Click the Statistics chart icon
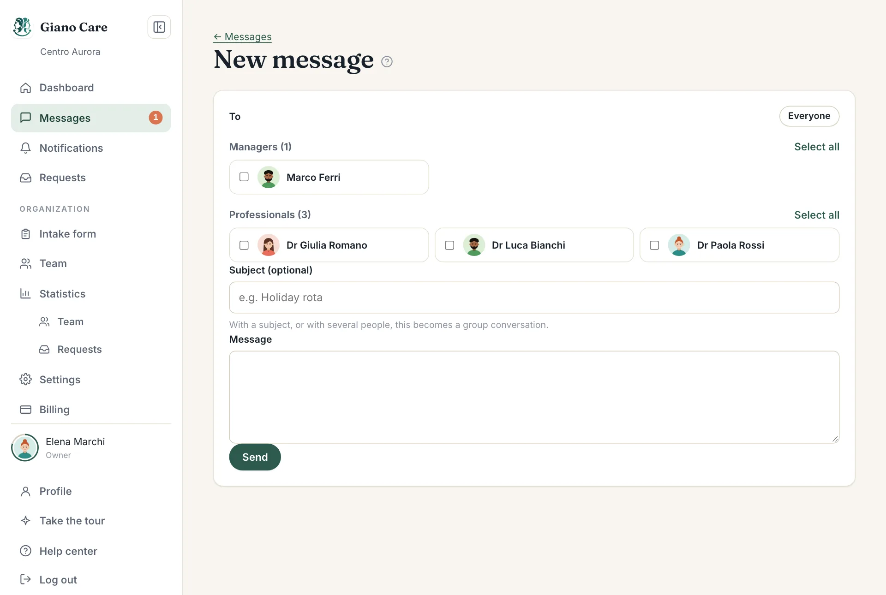Screen dimensions: 886x595 coord(26,294)
